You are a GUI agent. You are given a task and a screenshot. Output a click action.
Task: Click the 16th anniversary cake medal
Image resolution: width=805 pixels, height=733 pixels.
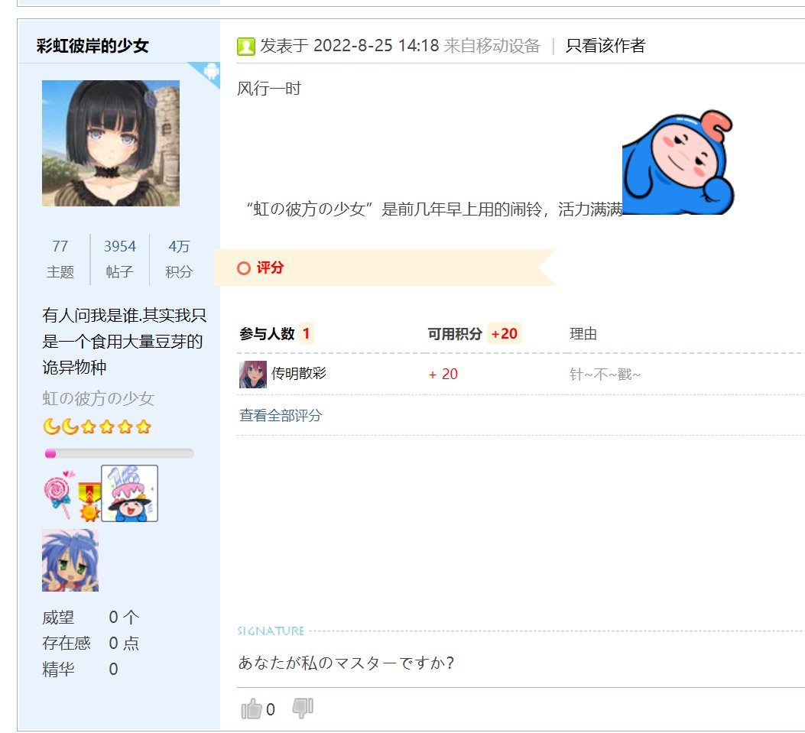click(129, 493)
